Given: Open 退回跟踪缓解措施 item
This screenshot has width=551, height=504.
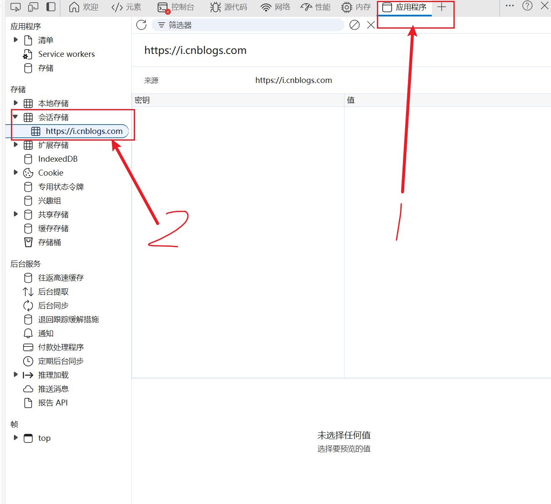Looking at the screenshot, I should [x=69, y=319].
